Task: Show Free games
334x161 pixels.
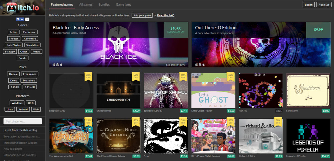Action: tap(30, 74)
